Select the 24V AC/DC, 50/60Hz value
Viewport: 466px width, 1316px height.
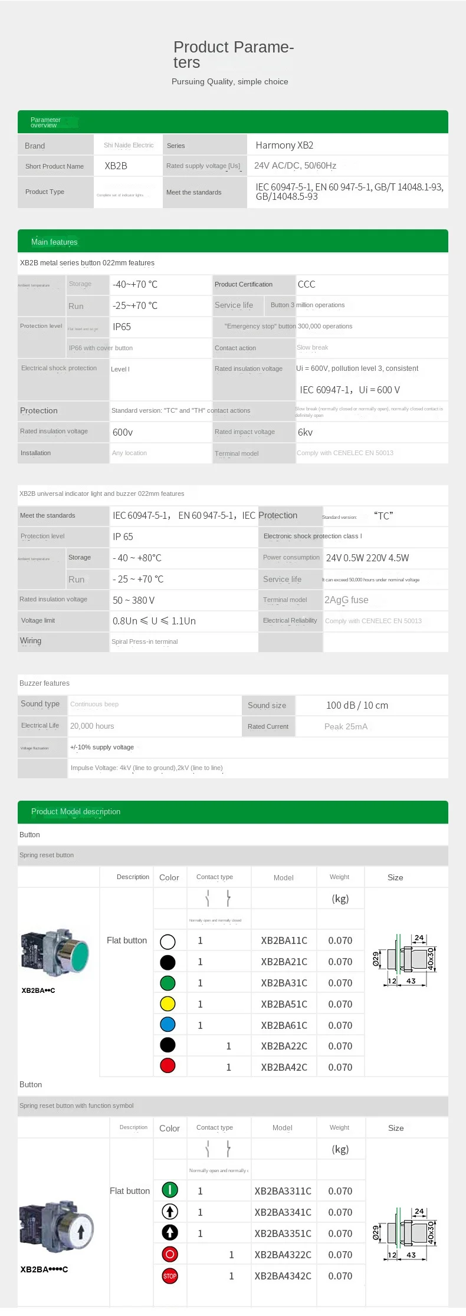[295, 166]
